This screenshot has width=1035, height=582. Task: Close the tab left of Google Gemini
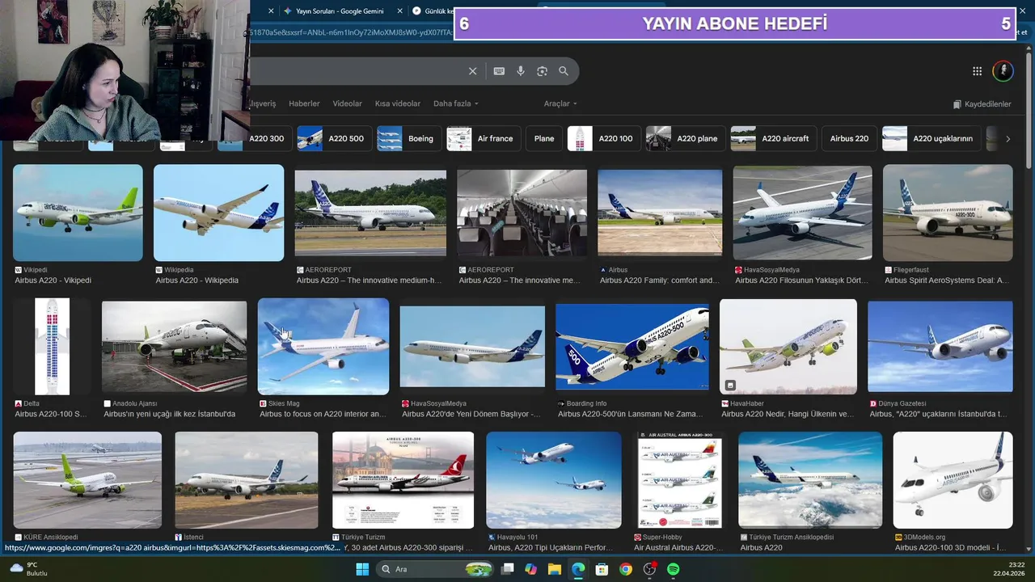point(271,11)
